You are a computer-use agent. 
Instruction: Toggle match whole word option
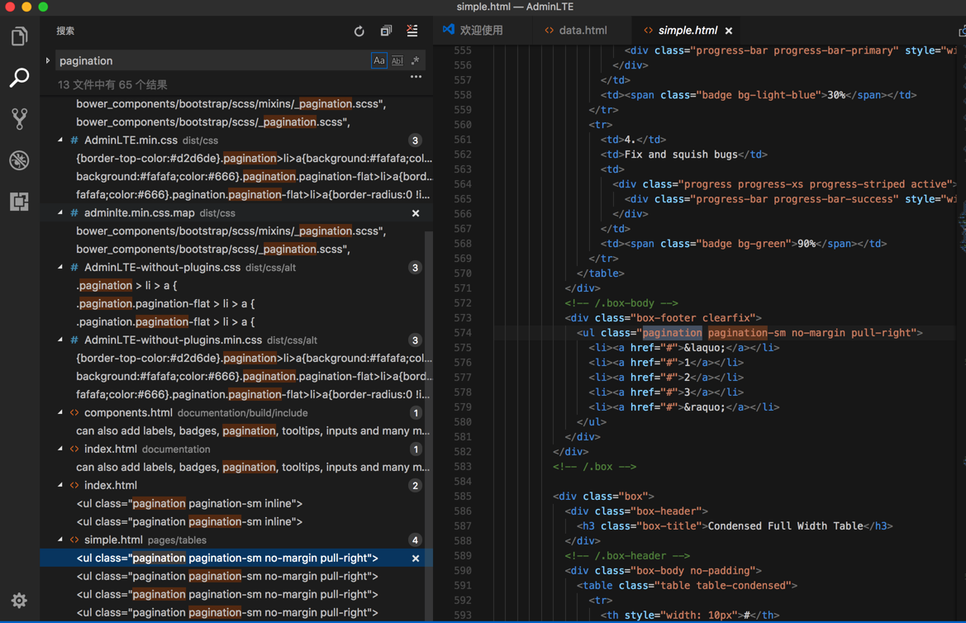tap(397, 61)
